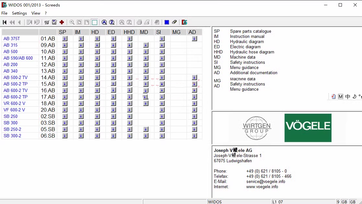Click the Wirtgen Group globe logo

click(x=257, y=128)
